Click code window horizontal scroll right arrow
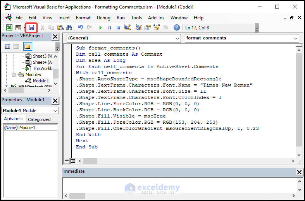 (293, 161)
